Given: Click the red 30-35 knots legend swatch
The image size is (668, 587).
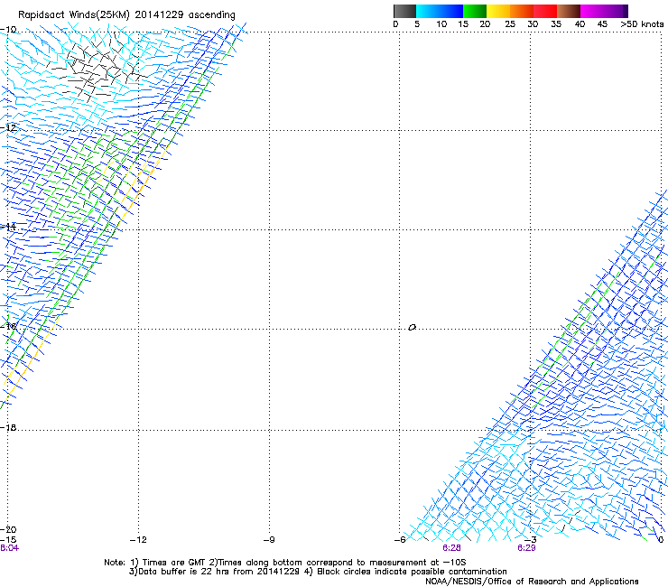Looking at the screenshot, I should pyautogui.click(x=545, y=11).
